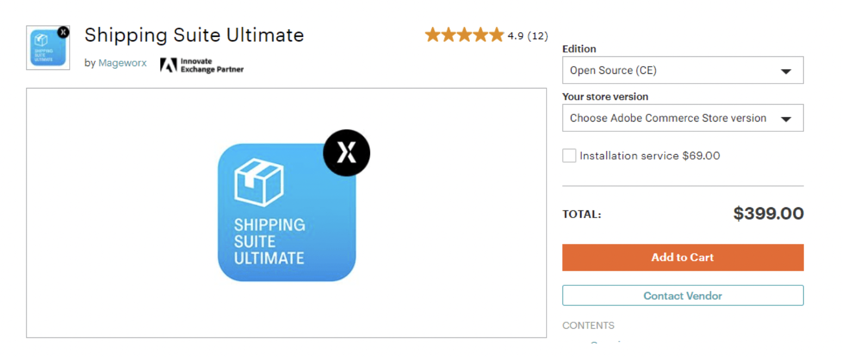Screen dimensions: 843x357
Task: Click the Contact Vendor button
Action: (683, 296)
